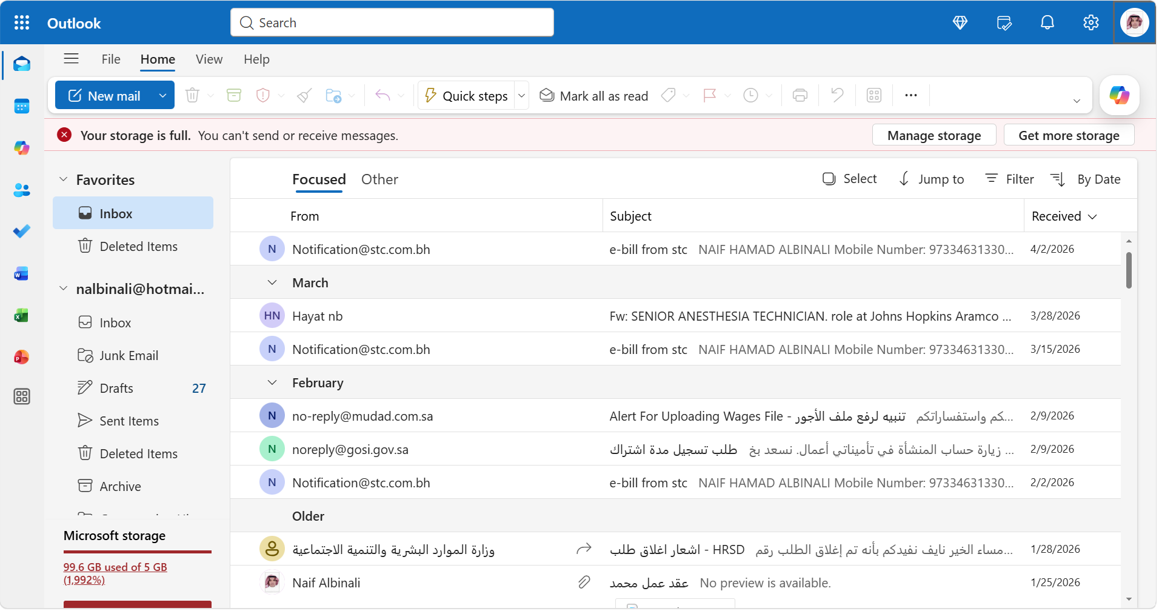Collapse the March group
This screenshot has width=1159, height=611.
click(x=272, y=282)
